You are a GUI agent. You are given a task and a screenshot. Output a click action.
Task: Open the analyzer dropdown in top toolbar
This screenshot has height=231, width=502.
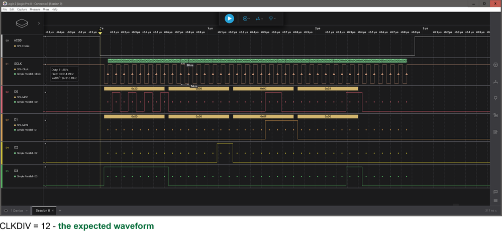pyautogui.click(x=246, y=19)
